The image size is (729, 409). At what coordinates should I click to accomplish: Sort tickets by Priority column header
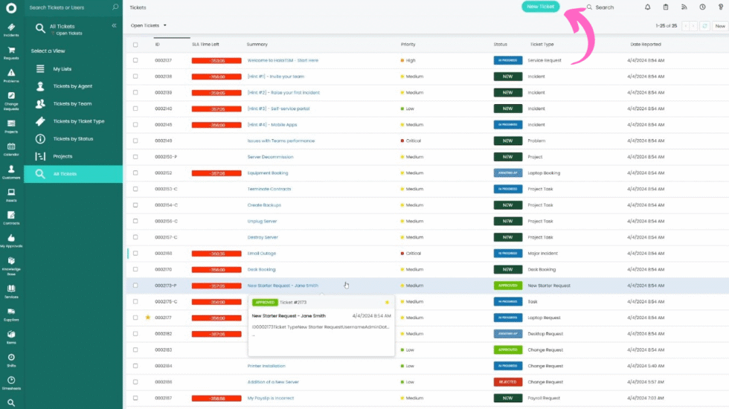click(408, 45)
